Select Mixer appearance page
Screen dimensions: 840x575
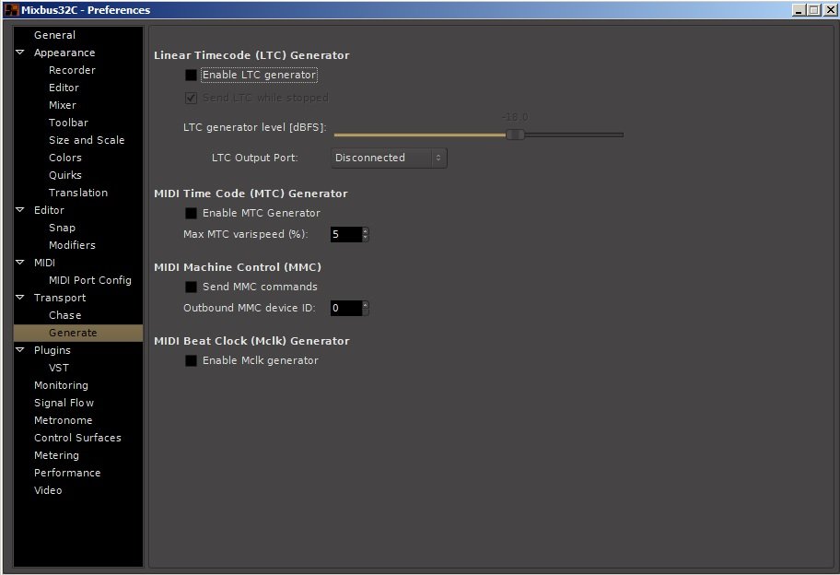[x=63, y=105]
